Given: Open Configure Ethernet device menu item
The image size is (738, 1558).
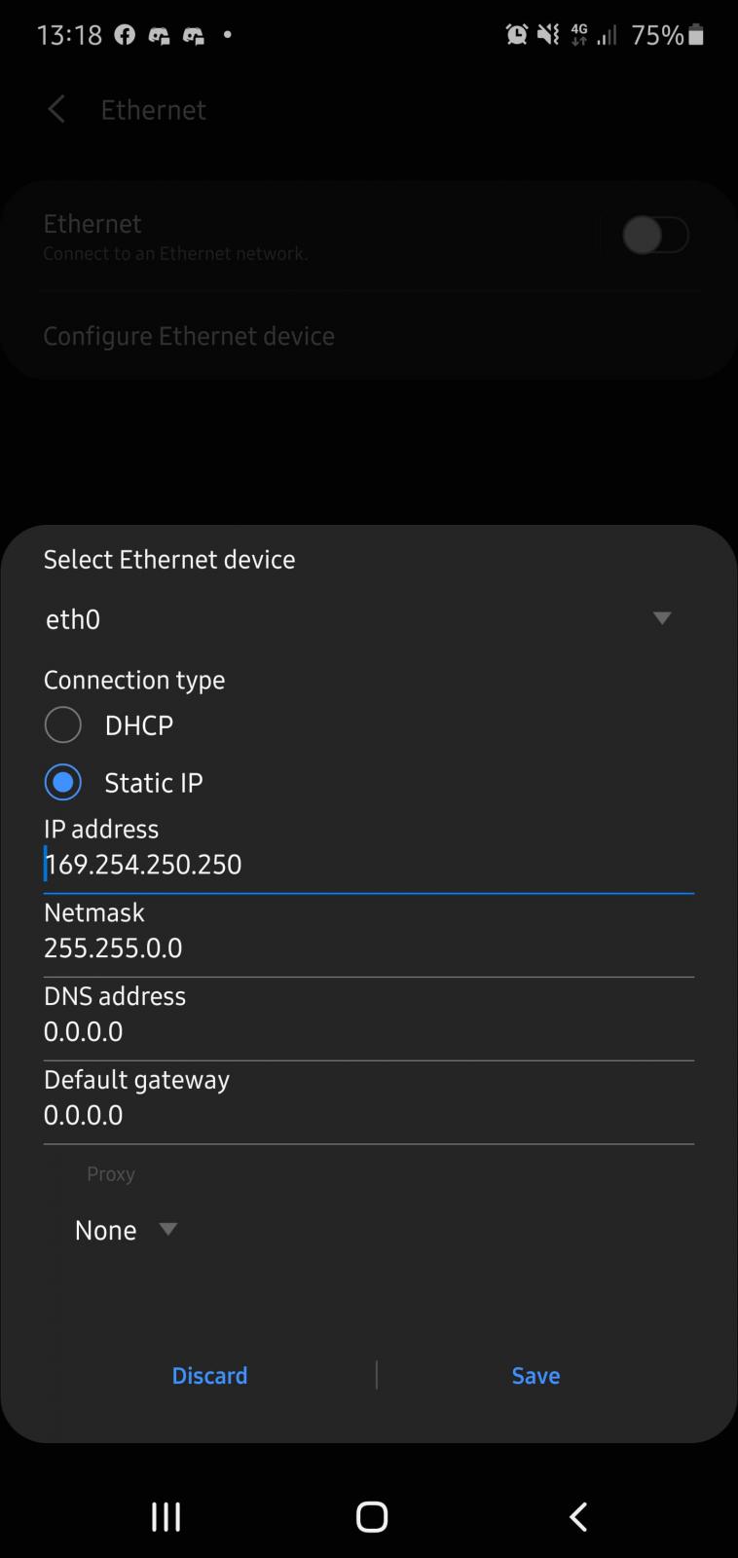Looking at the screenshot, I should [x=189, y=336].
